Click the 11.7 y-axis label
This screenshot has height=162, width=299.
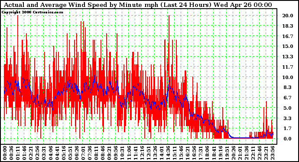coord(288,67)
